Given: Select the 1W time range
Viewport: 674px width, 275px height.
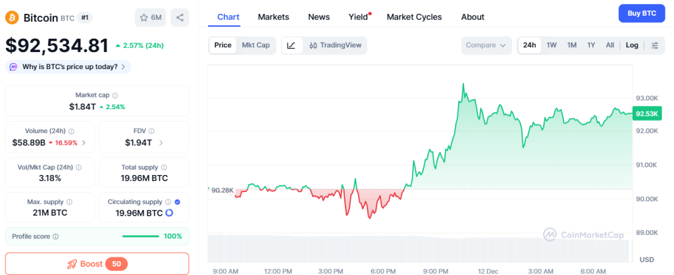Looking at the screenshot, I should coord(552,45).
